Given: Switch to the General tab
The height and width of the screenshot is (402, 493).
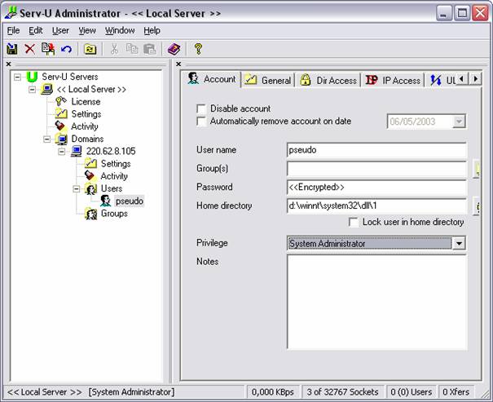Looking at the screenshot, I should click(268, 80).
